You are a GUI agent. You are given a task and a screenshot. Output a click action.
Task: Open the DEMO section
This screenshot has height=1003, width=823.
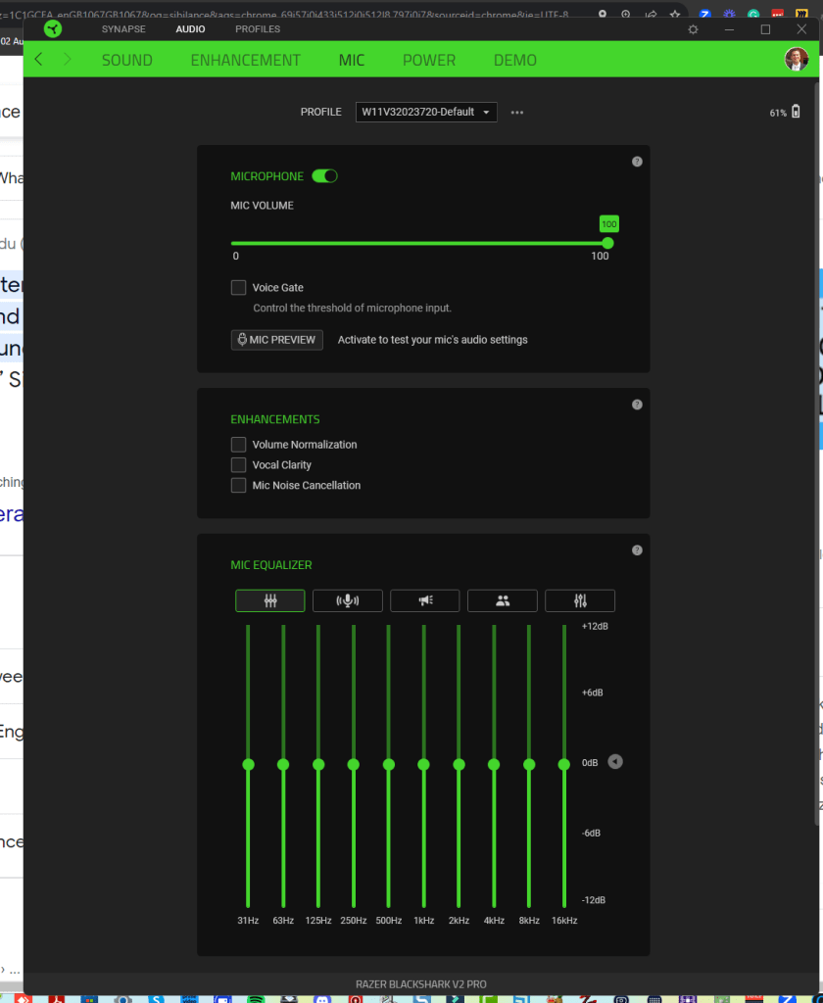click(514, 60)
